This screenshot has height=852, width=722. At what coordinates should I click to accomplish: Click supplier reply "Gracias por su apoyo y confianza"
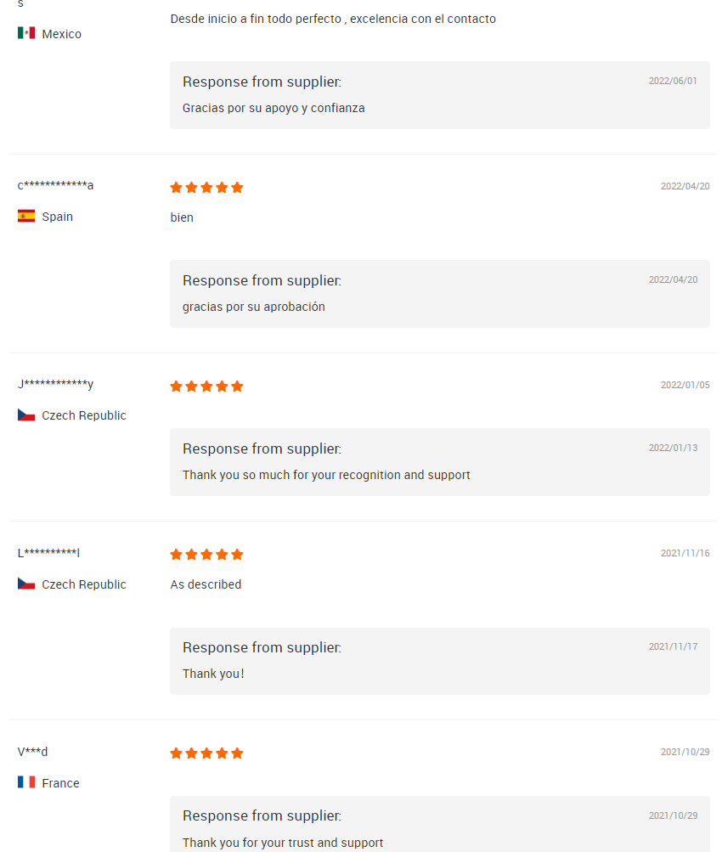tap(274, 108)
